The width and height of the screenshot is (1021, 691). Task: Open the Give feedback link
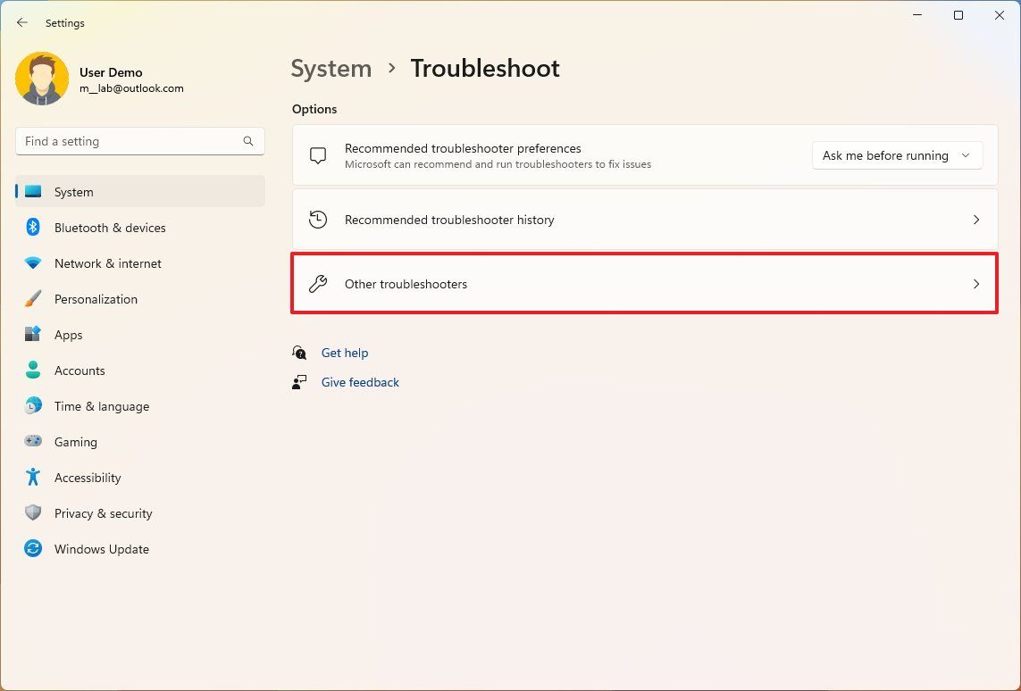(x=360, y=382)
